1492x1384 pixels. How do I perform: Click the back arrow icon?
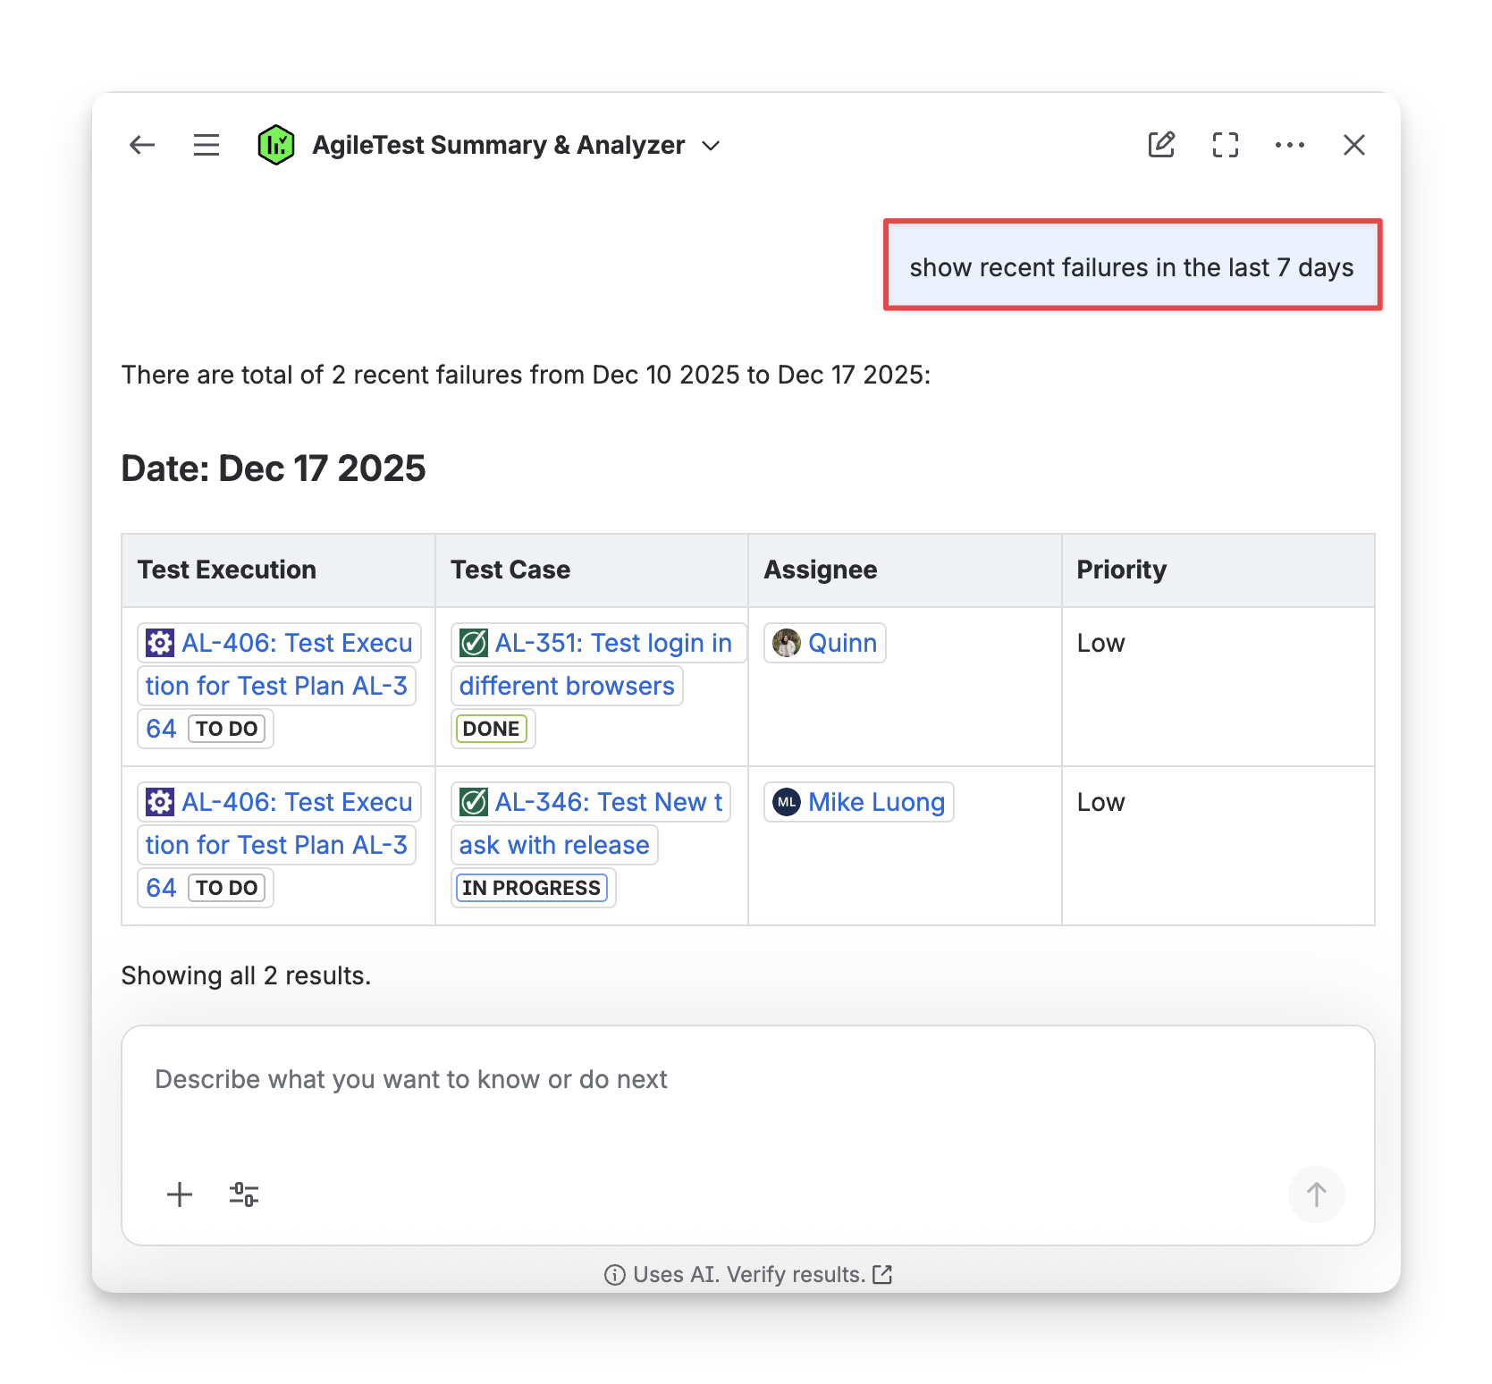point(142,145)
